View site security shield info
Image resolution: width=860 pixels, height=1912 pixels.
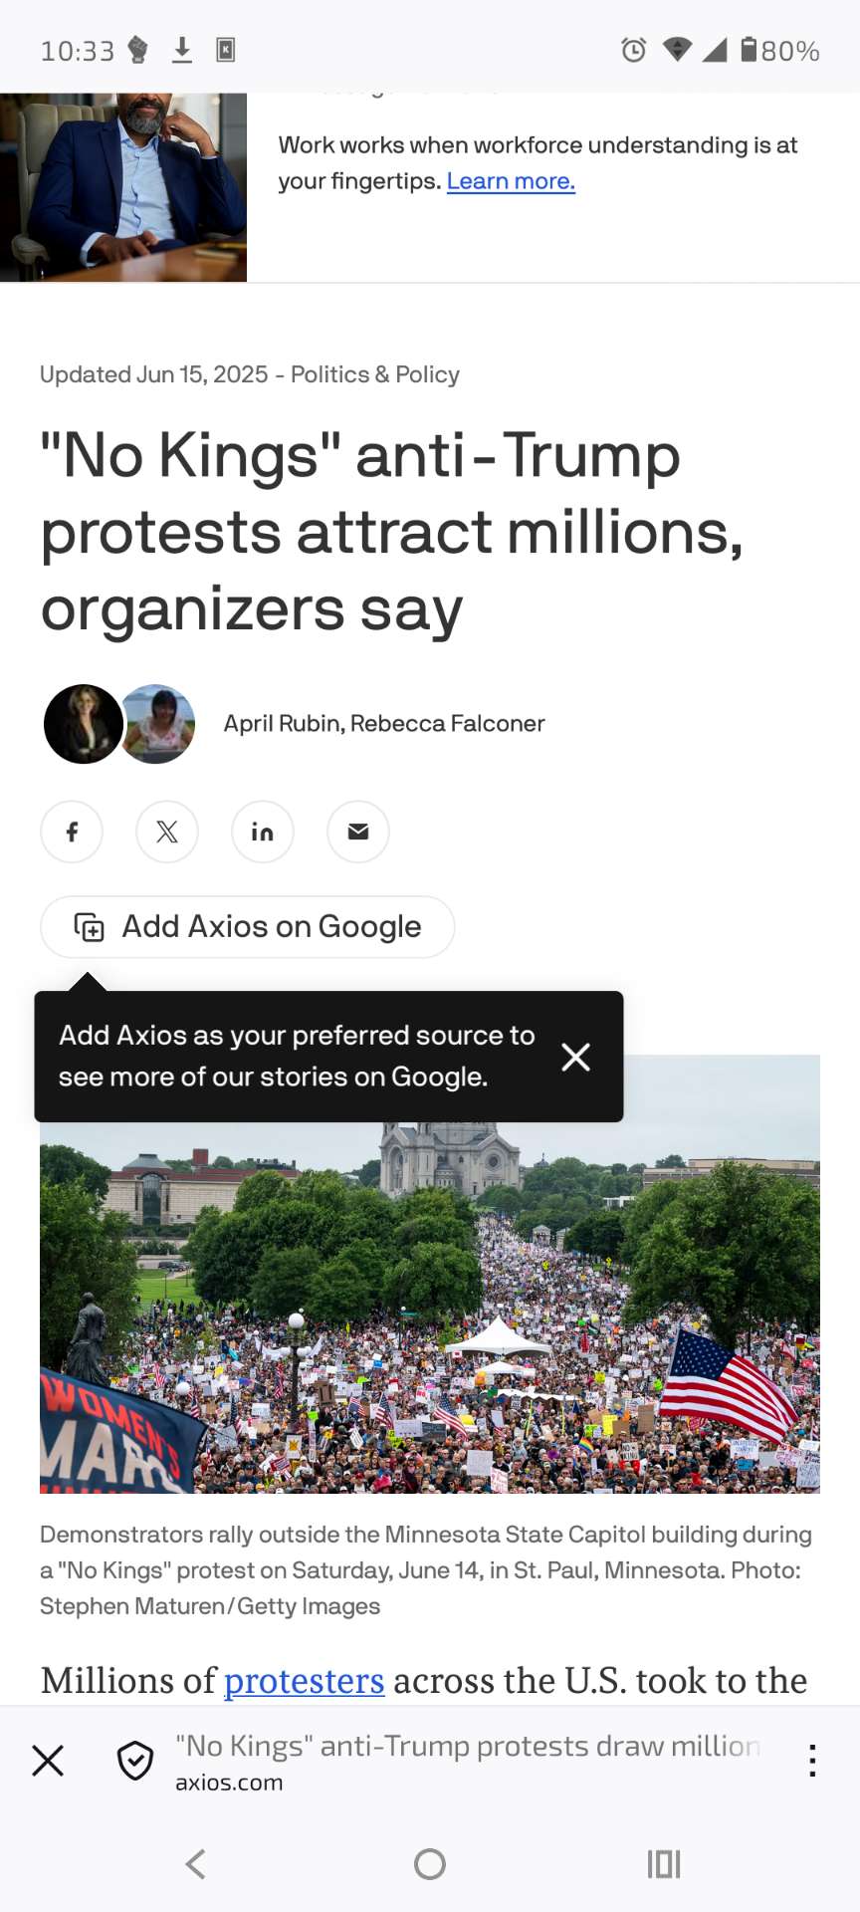tap(135, 1761)
